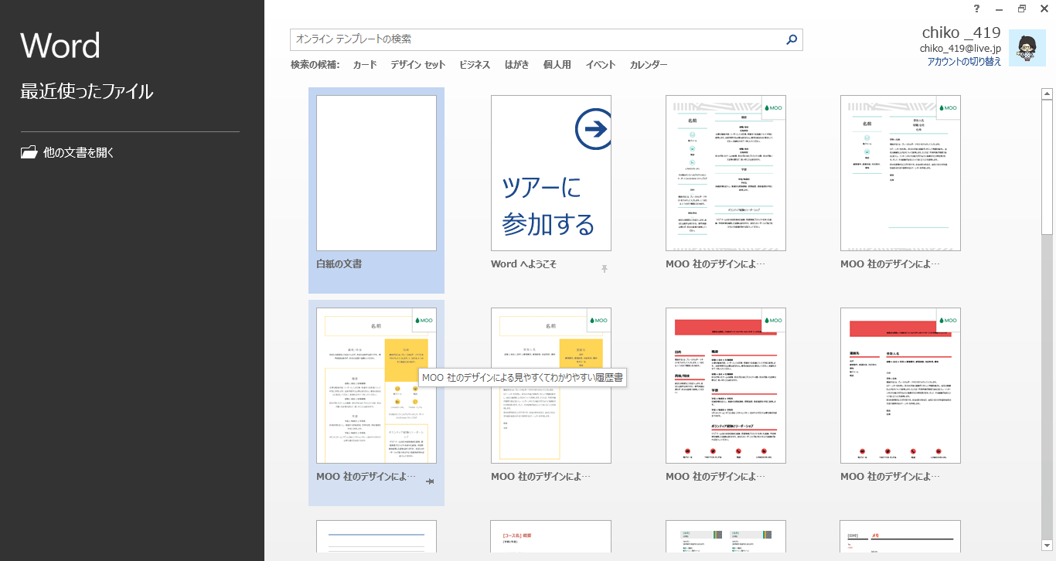Select the yellow MOO résumé template thumbnail
Viewport: 1056px width, 561px height.
pyautogui.click(x=376, y=386)
